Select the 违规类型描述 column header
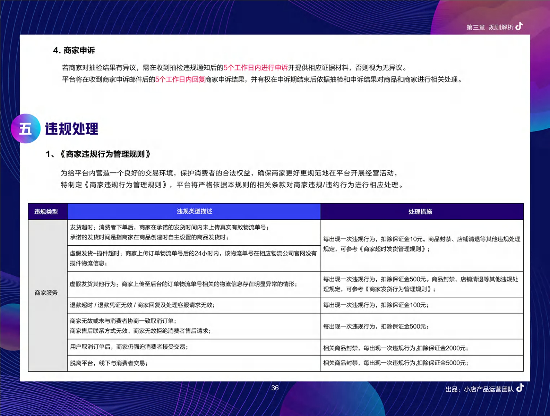The image size is (550, 416). (194, 211)
